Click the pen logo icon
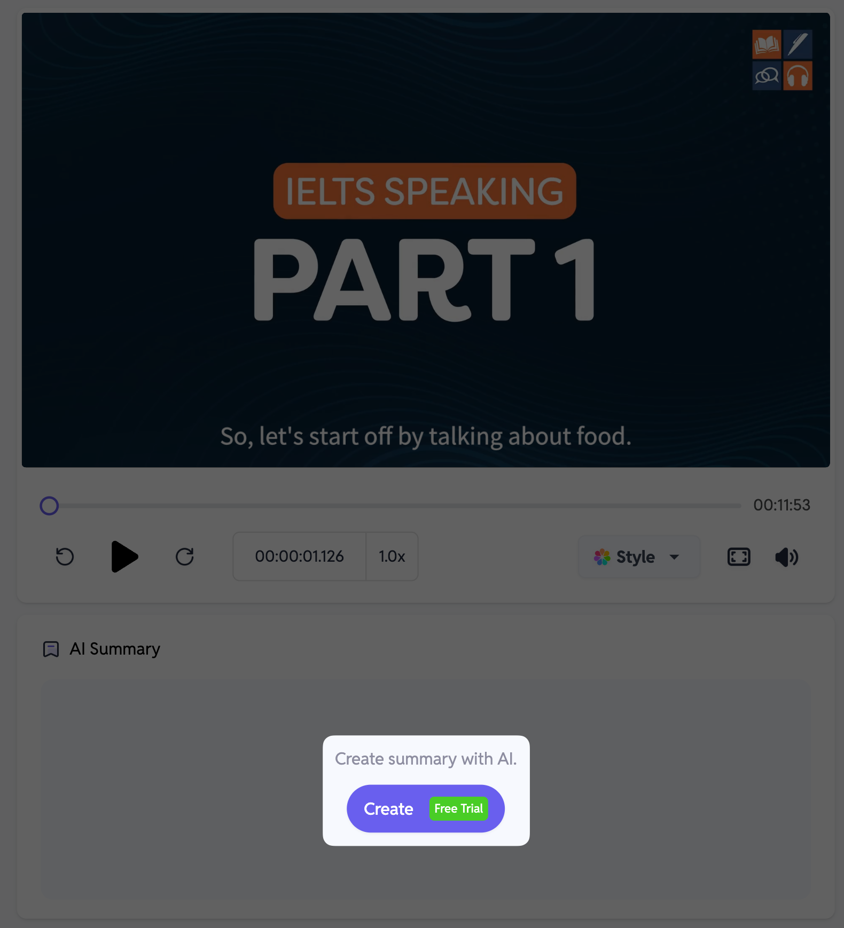This screenshot has height=928, width=844. click(798, 44)
